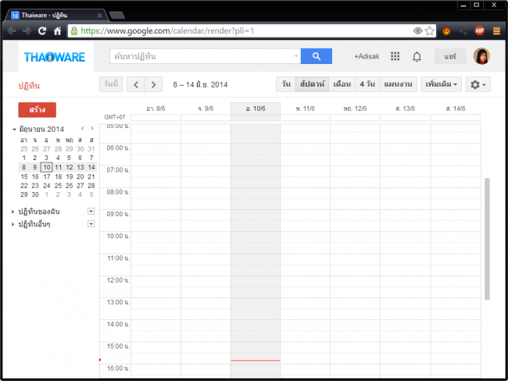
Task: Open the +Adisak profile link
Action: [367, 57]
